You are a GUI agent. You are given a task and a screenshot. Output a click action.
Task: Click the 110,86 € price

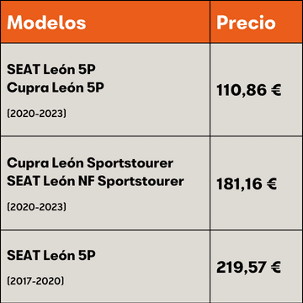249,91
